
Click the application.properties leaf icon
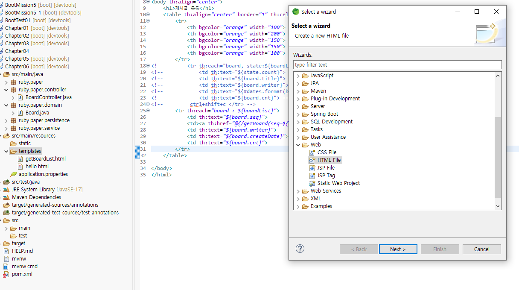tap(13, 174)
